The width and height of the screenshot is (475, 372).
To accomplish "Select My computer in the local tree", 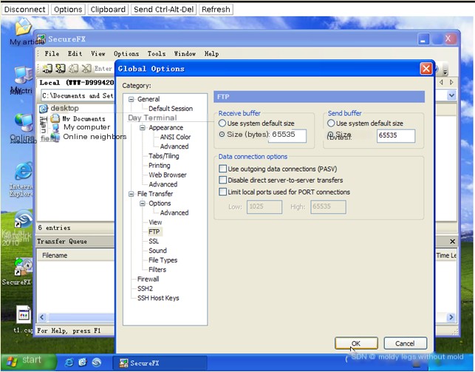I will pyautogui.click(x=86, y=127).
